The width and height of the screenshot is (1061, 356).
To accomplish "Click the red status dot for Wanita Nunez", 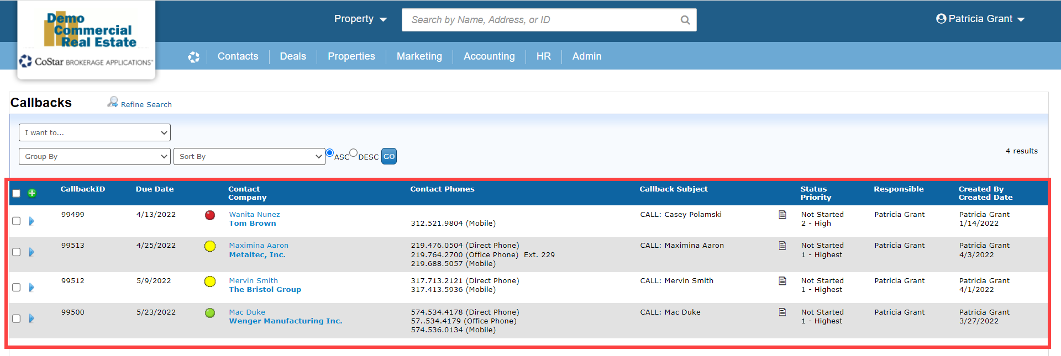I will click(210, 215).
